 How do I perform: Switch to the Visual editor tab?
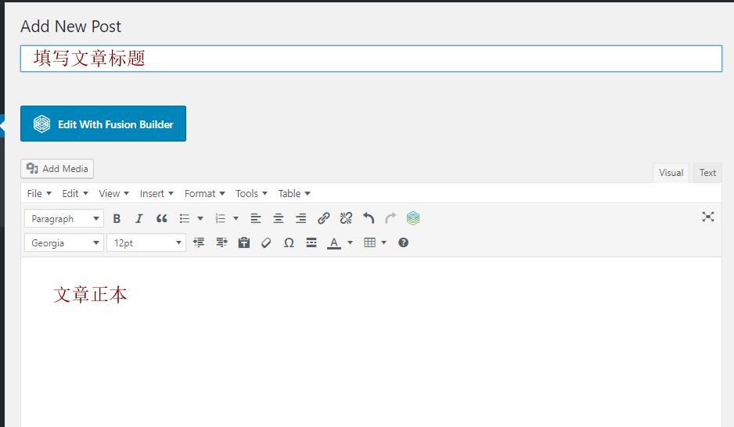point(671,173)
